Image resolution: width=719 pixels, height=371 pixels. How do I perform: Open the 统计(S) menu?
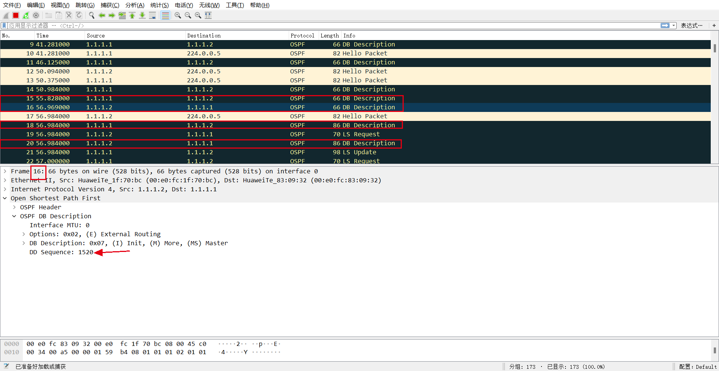(x=159, y=5)
